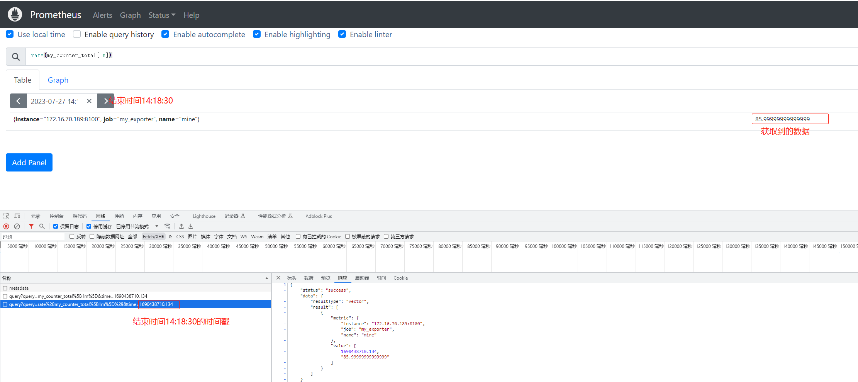Viewport: 858px width, 382px height.
Task: Open Graph in the navbar
Action: [x=130, y=15]
